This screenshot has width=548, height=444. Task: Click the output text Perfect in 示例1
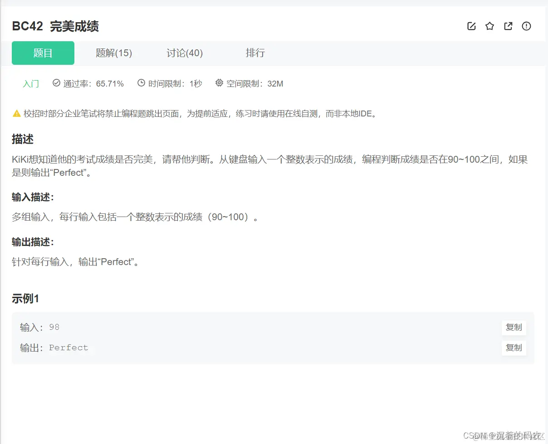tap(68, 347)
